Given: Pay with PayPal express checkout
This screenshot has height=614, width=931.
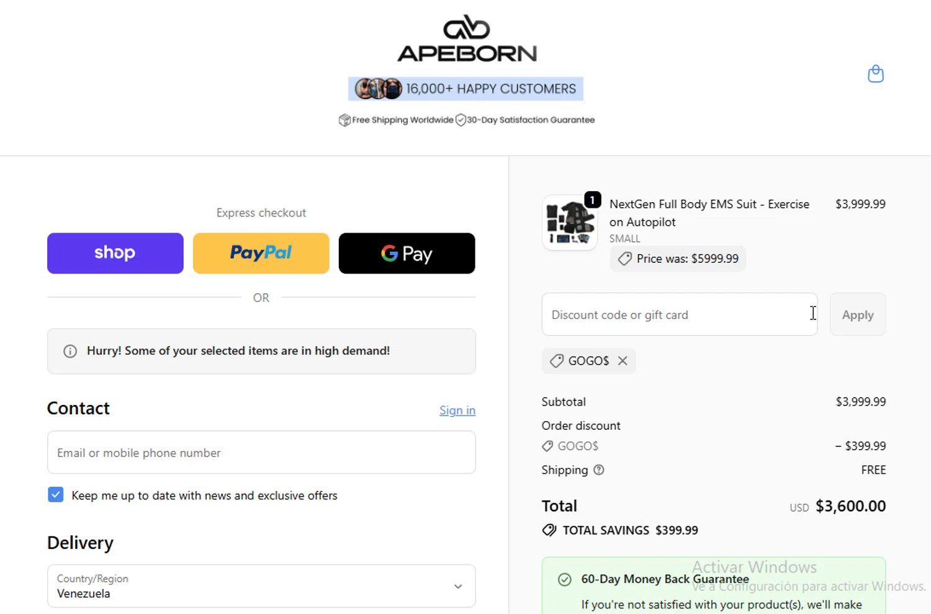Looking at the screenshot, I should click(x=261, y=253).
